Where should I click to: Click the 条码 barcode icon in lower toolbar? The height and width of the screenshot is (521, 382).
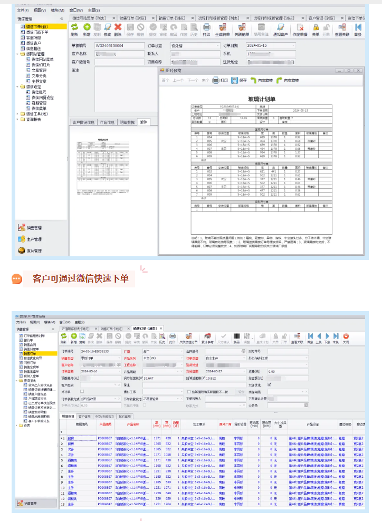tap(236, 336)
